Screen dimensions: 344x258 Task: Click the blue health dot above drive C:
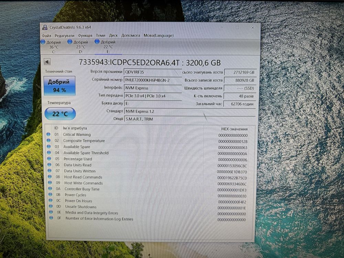pyautogui.click(x=43, y=42)
